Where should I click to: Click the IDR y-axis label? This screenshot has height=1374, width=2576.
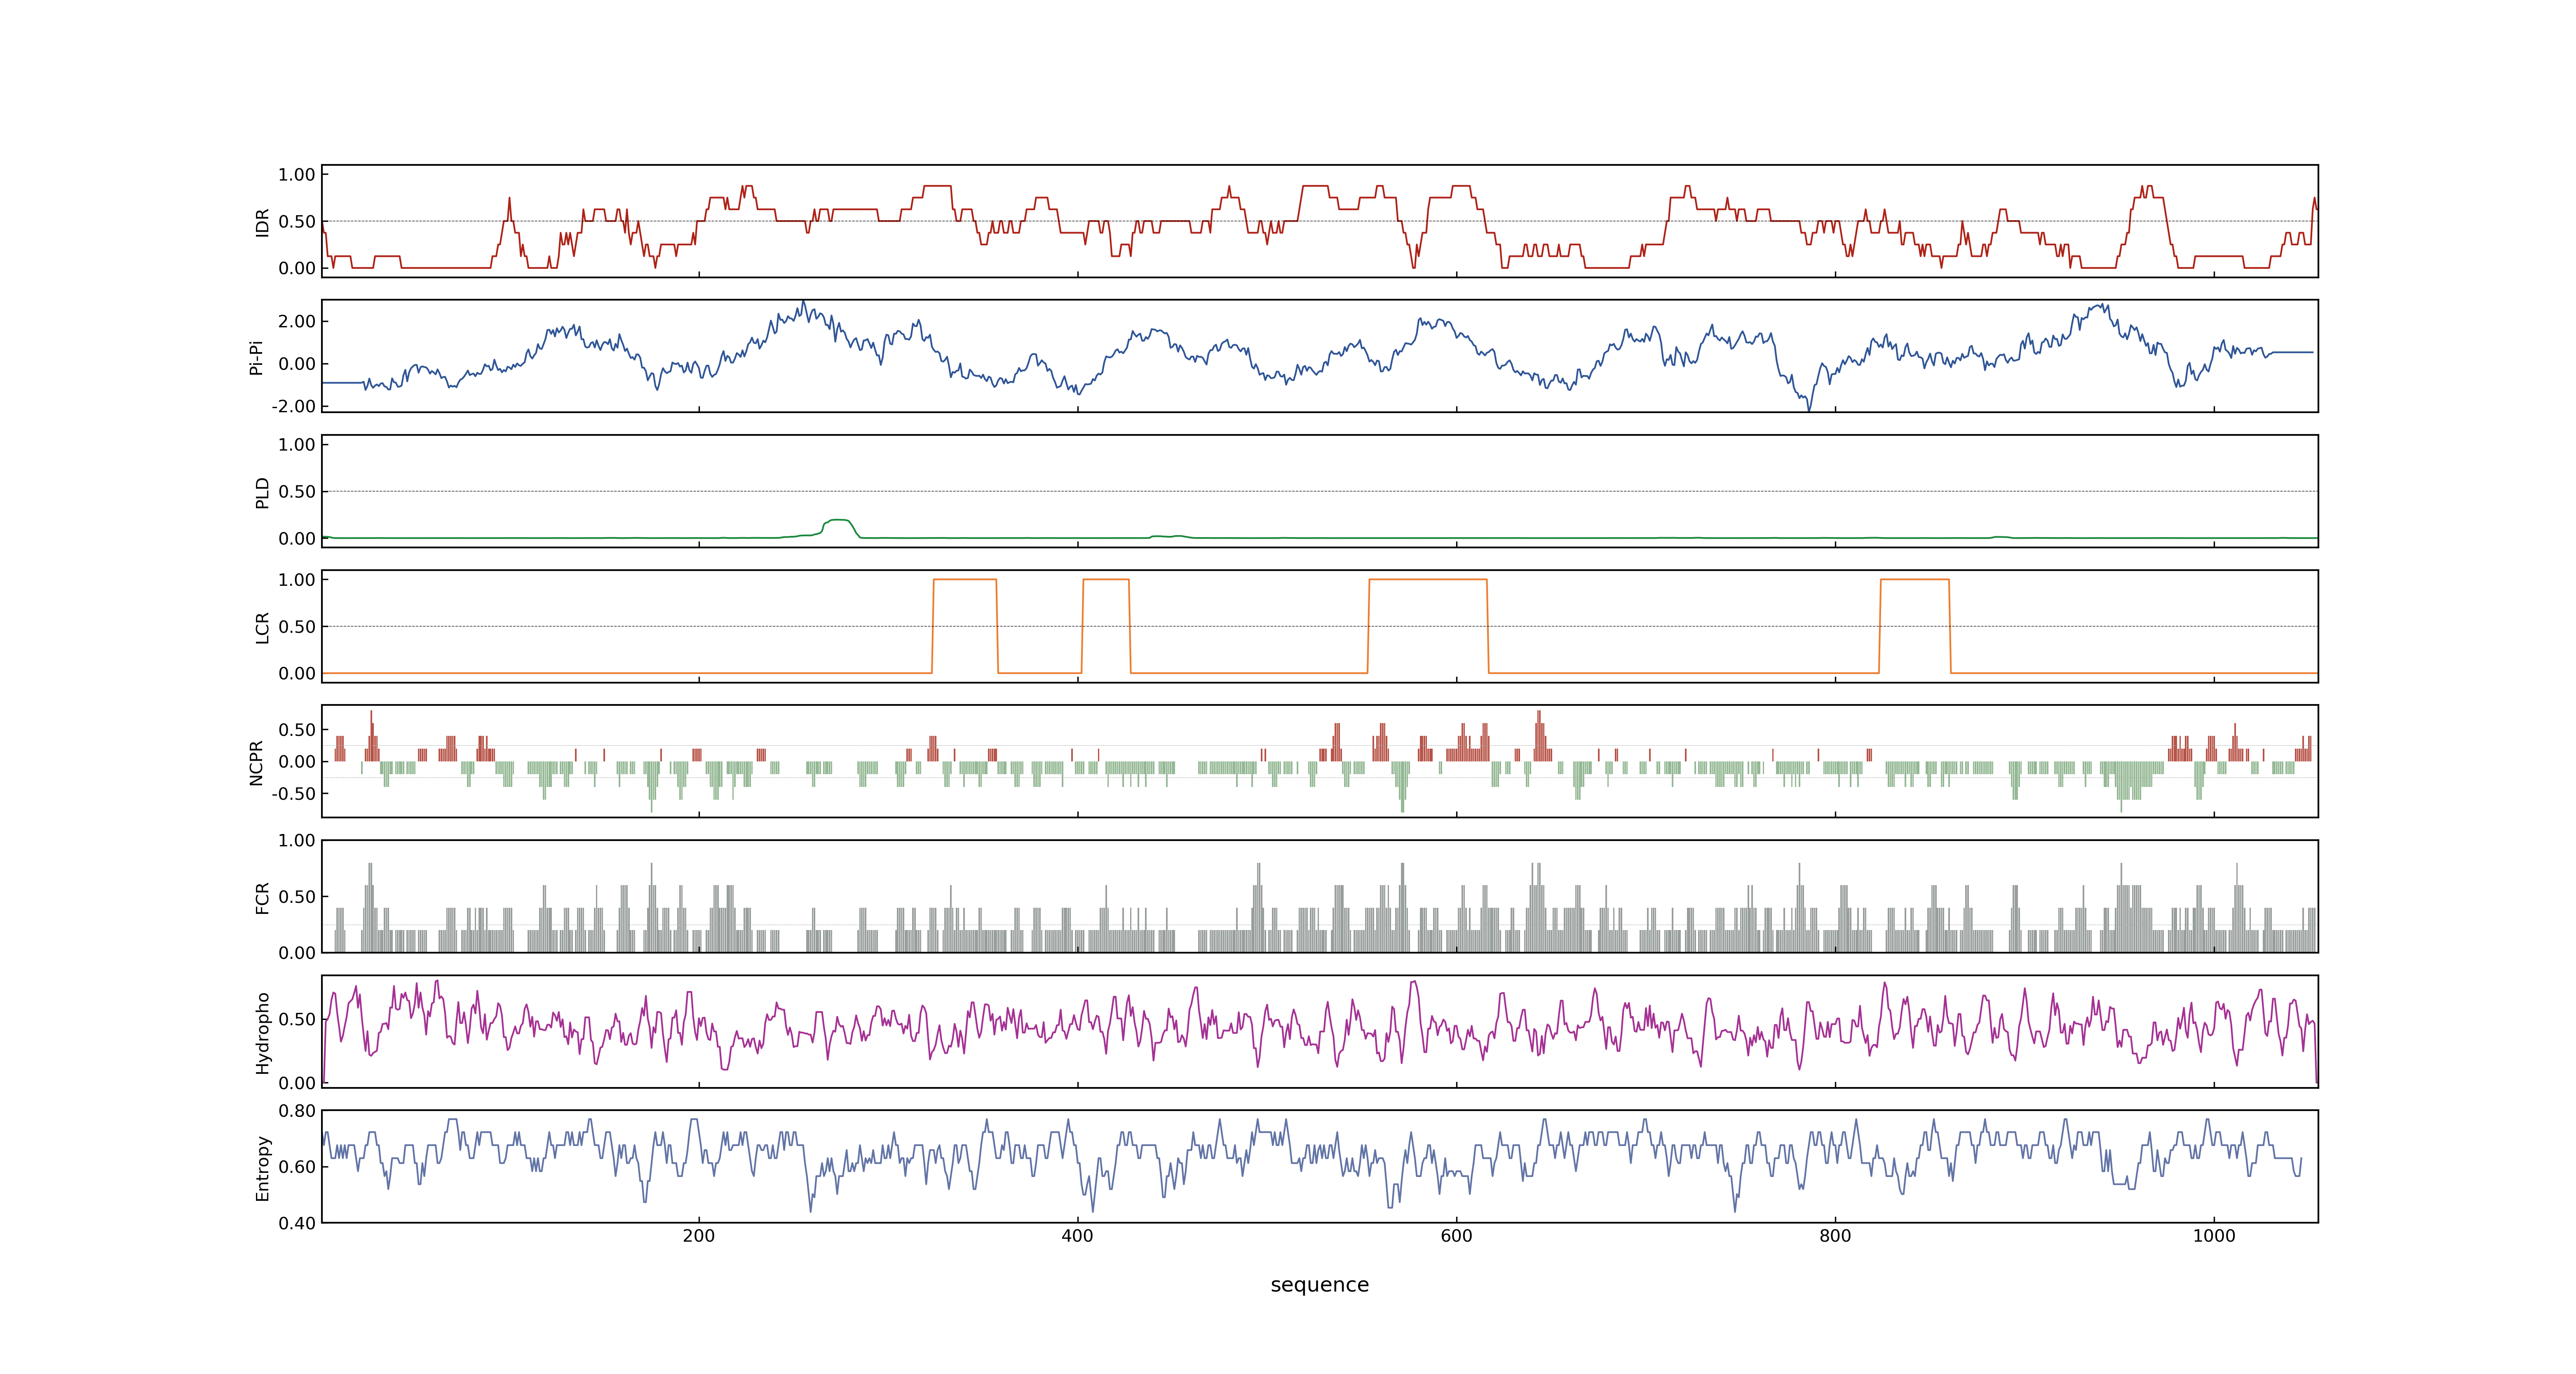tap(262, 222)
